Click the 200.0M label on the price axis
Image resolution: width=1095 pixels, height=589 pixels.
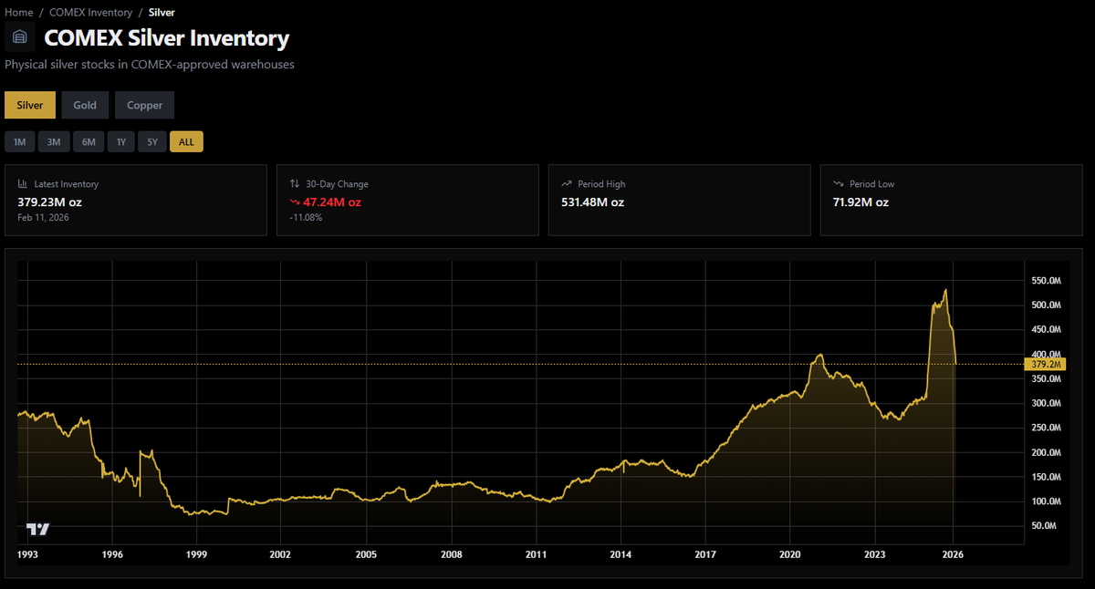[x=1047, y=452]
